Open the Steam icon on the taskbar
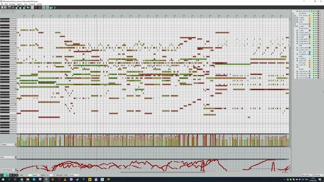This screenshot has width=324, height=182. click(x=77, y=179)
